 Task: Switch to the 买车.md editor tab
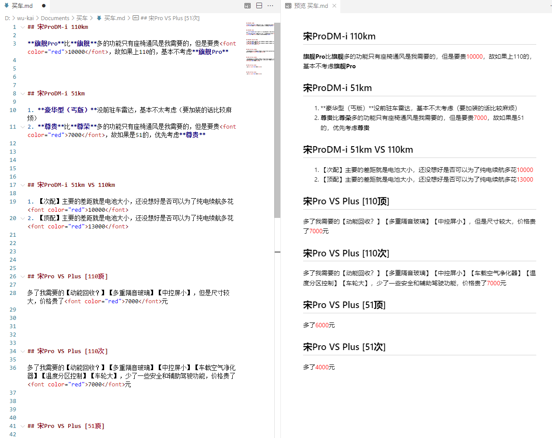click(22, 6)
